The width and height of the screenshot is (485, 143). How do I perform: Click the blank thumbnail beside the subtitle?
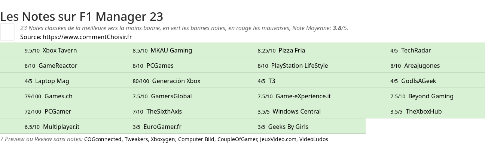[7, 32]
